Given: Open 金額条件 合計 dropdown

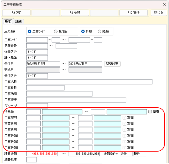Looking at the screenshot, I should coord(126,153).
